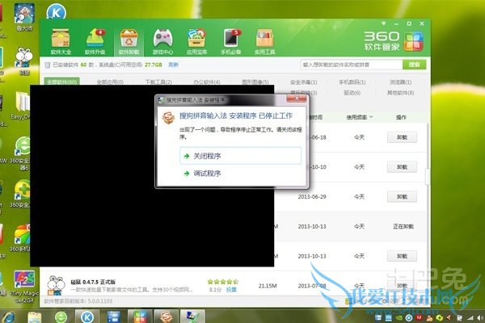
Task: Switch to the Sogou S taskbar icon
Action: point(166,317)
